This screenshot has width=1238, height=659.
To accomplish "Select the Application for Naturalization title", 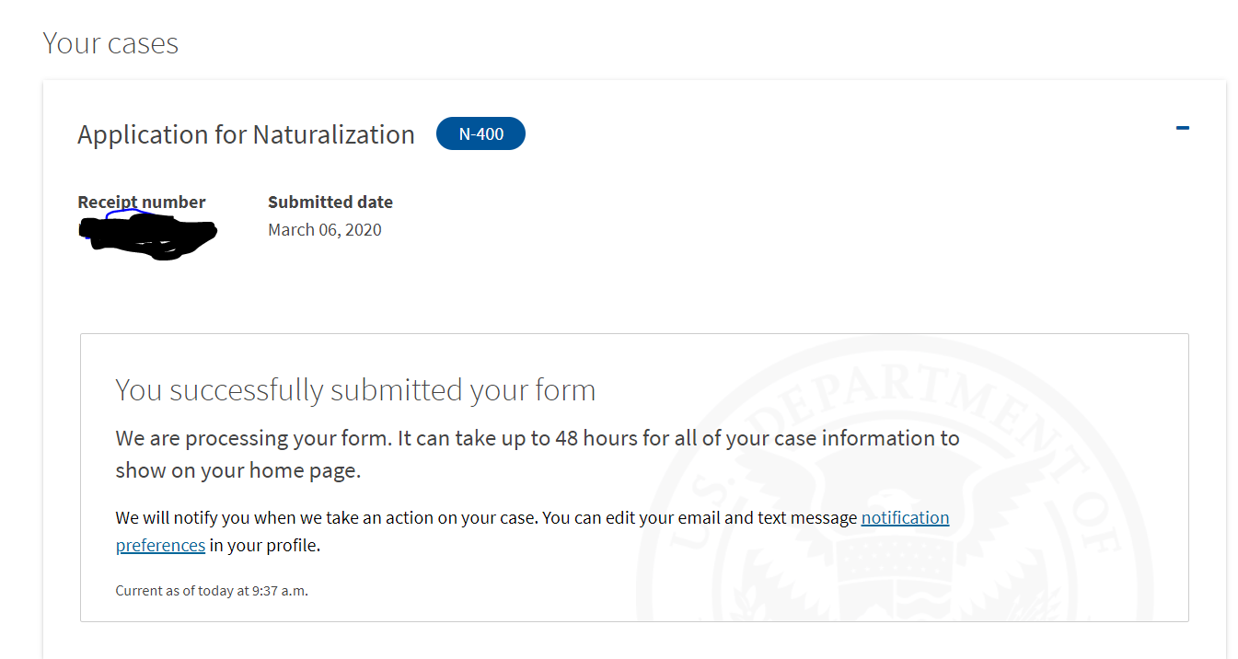I will click(246, 134).
